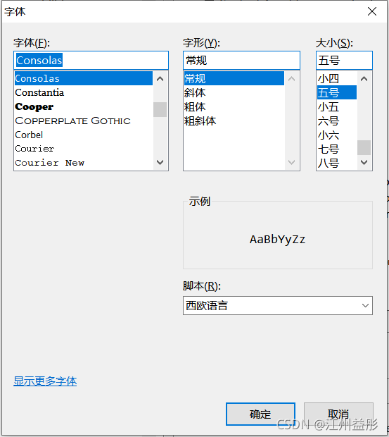Select size 小六
Screen dimensions: 389x437
[337, 135]
